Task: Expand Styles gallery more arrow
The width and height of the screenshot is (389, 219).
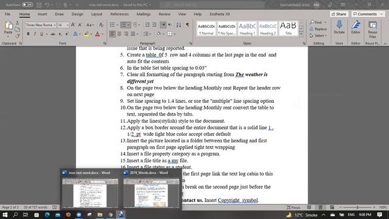Action: 301,35
